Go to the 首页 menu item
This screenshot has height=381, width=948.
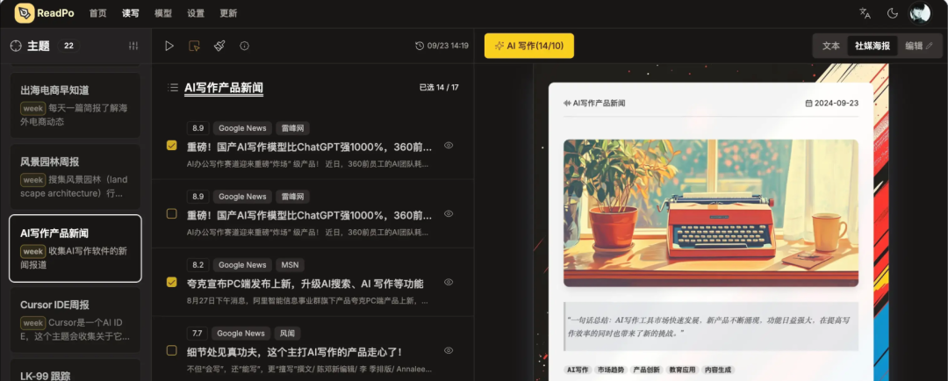point(98,13)
